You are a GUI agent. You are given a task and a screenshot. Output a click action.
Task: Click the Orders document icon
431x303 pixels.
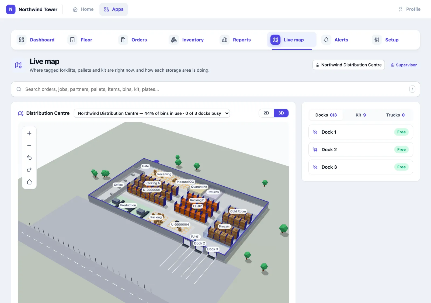pyautogui.click(x=123, y=40)
